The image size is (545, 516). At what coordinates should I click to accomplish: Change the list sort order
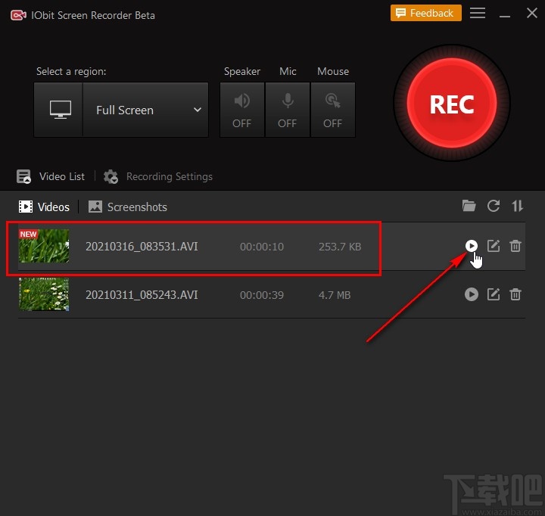[x=517, y=206]
